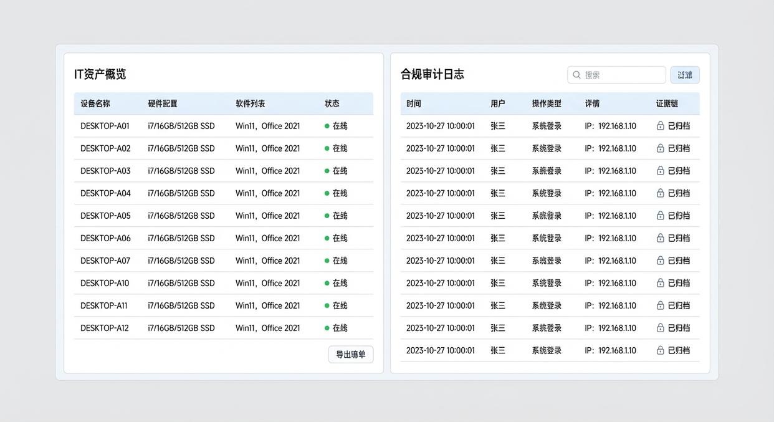
Task: Click the lock icon on the fifth audit log entry
Action: pyautogui.click(x=659, y=216)
